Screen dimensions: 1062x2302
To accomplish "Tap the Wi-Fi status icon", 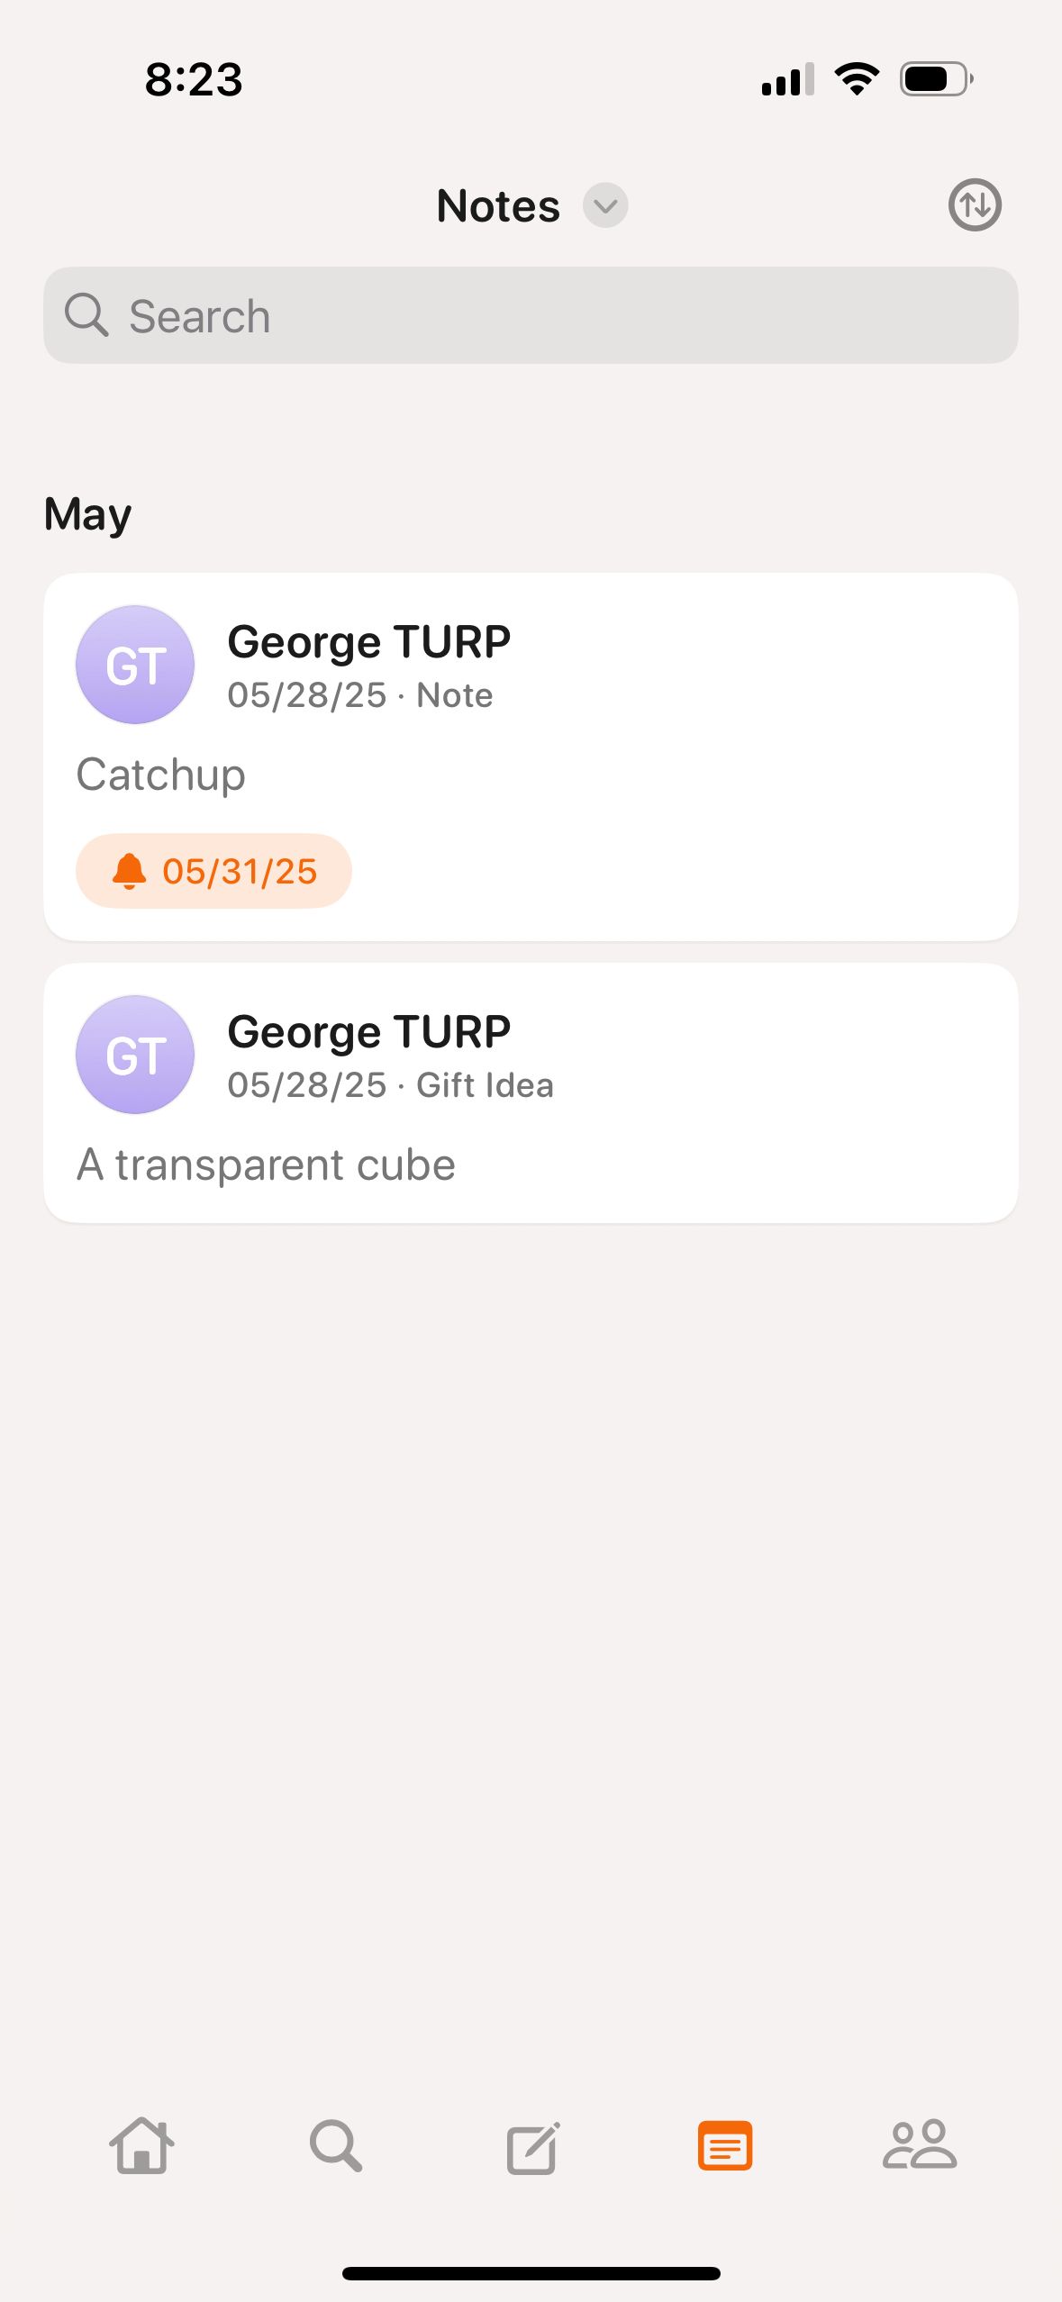I will click(858, 79).
